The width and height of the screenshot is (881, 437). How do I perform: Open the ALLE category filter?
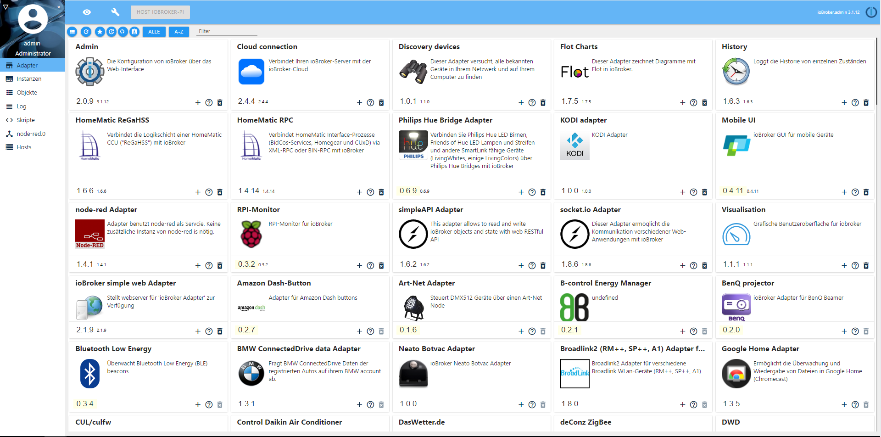tap(154, 32)
